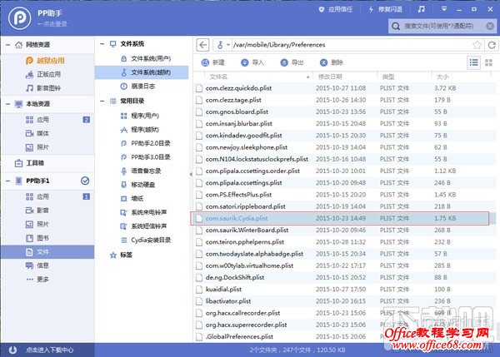The image size is (500, 357).
Task: Click the 标签 star item
Action: coord(121,255)
